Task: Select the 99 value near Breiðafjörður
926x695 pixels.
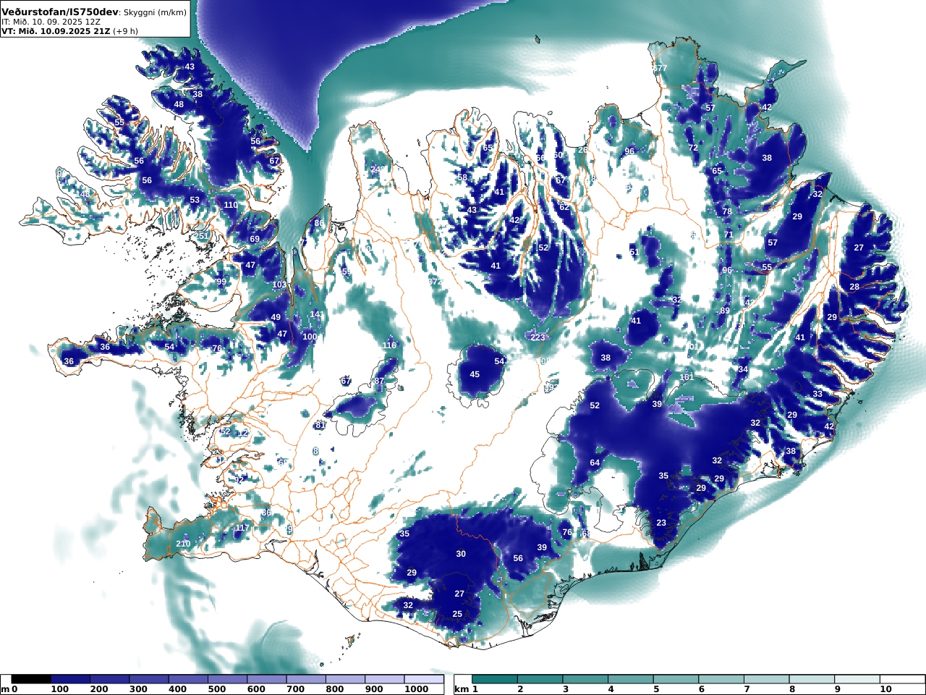Action: 221,282
